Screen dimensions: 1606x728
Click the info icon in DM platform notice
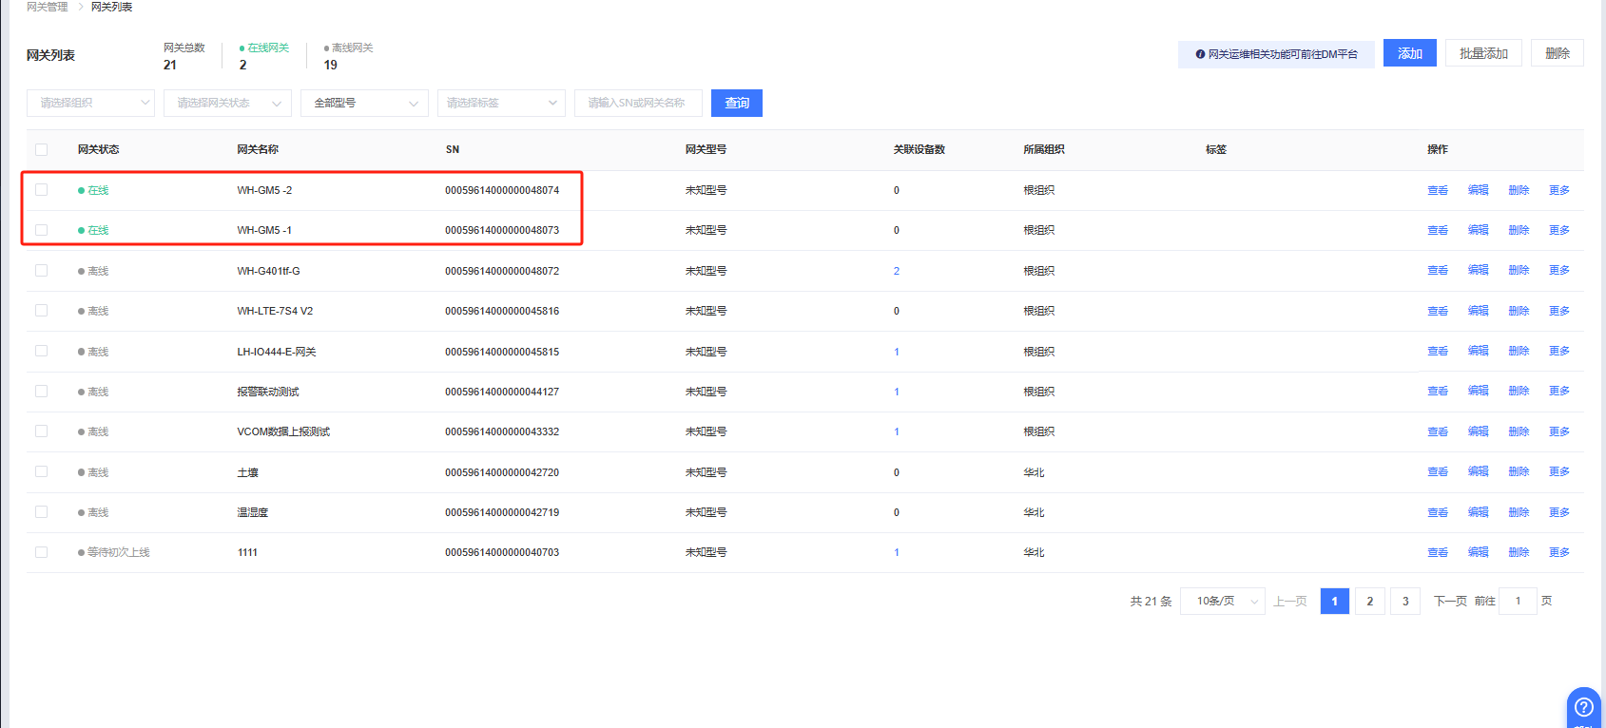pyautogui.click(x=1200, y=54)
